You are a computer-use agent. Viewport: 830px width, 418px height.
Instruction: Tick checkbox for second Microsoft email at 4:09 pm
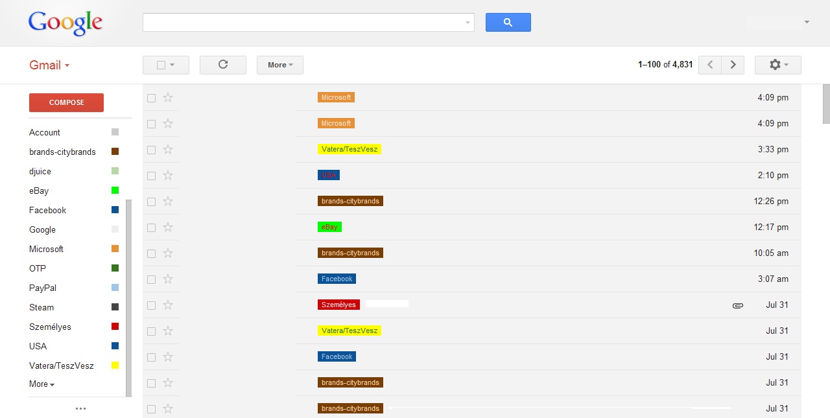coord(151,124)
